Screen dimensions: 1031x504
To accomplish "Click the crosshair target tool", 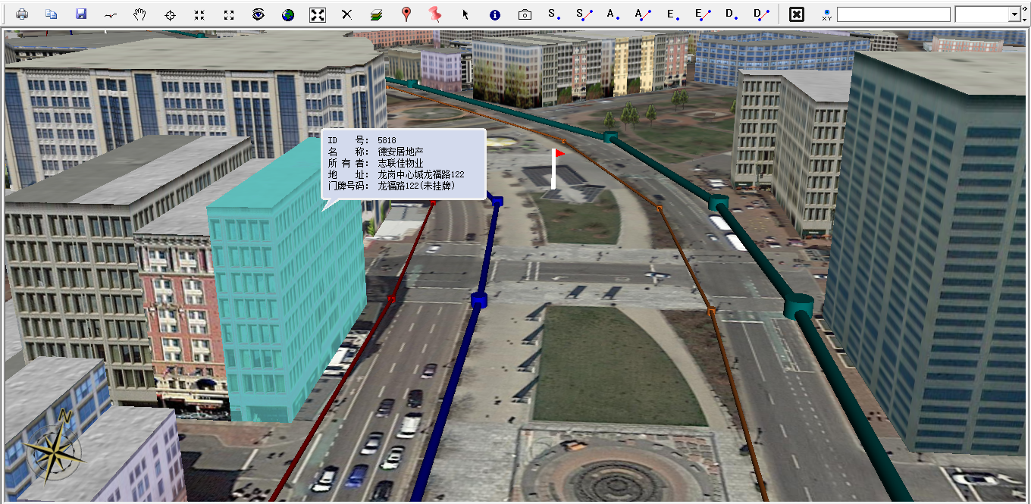I will 170,14.
